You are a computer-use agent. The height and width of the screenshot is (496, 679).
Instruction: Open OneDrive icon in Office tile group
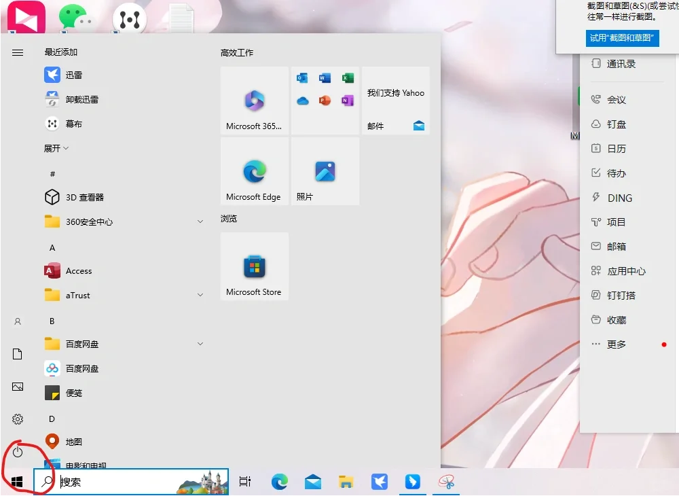coord(303,101)
